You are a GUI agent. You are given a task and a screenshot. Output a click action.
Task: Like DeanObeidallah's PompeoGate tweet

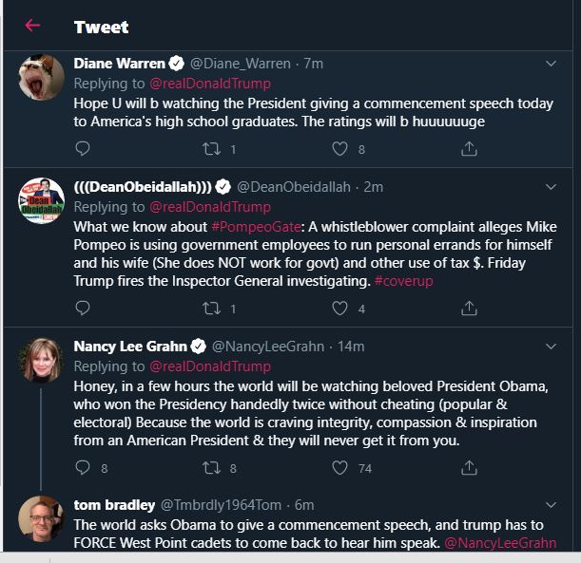(340, 309)
